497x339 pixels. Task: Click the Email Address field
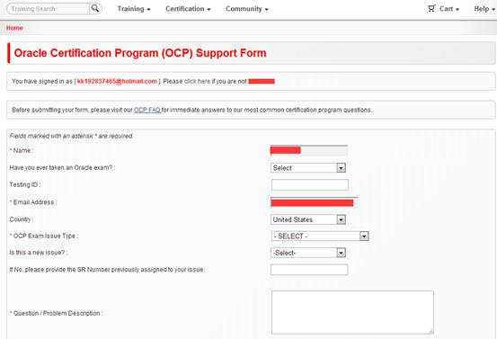tap(314, 202)
